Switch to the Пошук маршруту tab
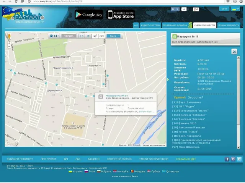 coord(229,25)
